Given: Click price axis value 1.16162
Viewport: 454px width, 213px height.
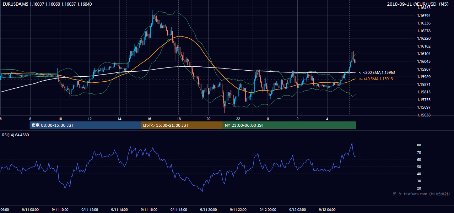Looking at the screenshot, I should click(x=423, y=46).
